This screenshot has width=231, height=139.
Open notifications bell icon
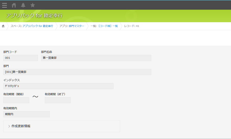point(23,5)
